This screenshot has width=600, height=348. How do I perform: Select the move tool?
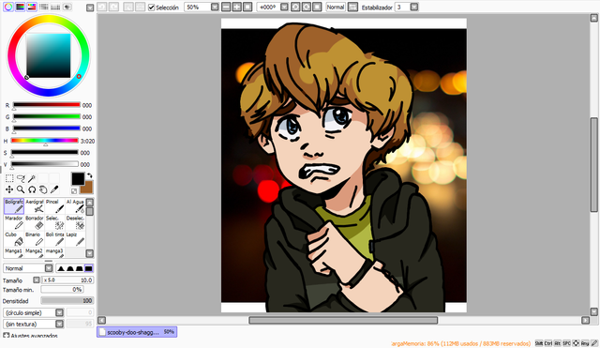(9, 189)
